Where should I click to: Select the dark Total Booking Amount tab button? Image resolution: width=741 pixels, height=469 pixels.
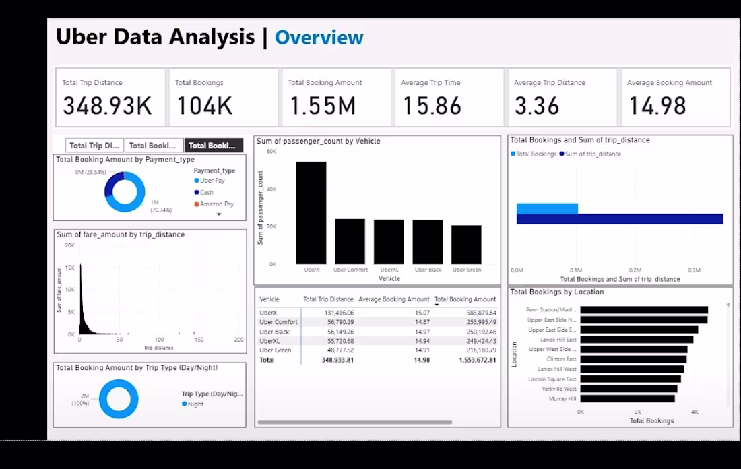[x=214, y=145]
